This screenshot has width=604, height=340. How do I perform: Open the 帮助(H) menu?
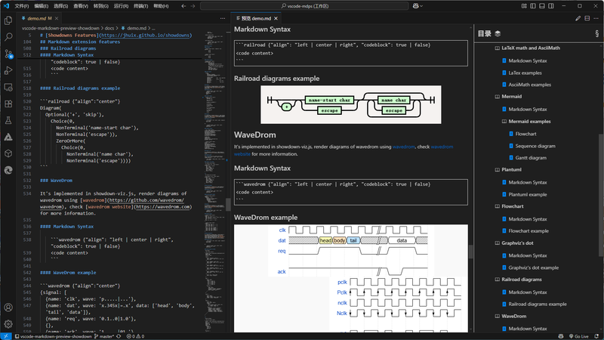click(161, 6)
